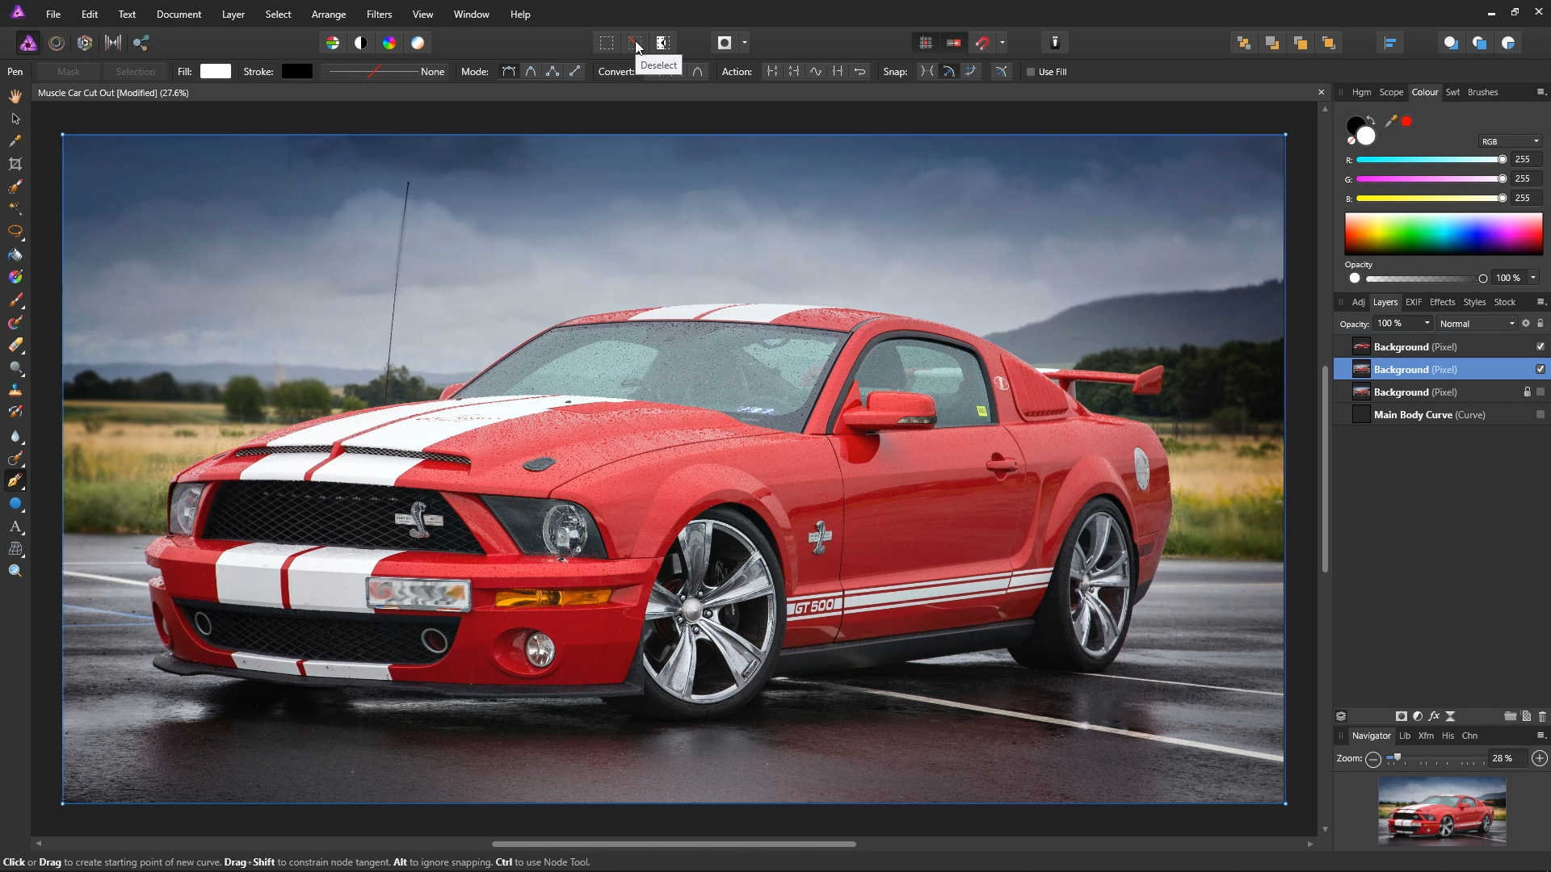The height and width of the screenshot is (872, 1551).
Task: Expand the layer Opacity 100 % dropdown
Action: (1427, 324)
